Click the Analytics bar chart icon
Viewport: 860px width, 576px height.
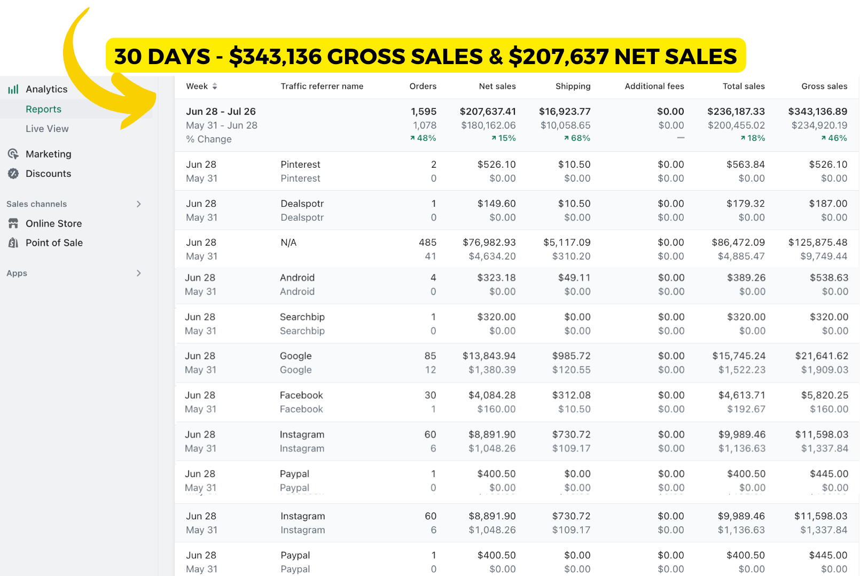click(13, 89)
